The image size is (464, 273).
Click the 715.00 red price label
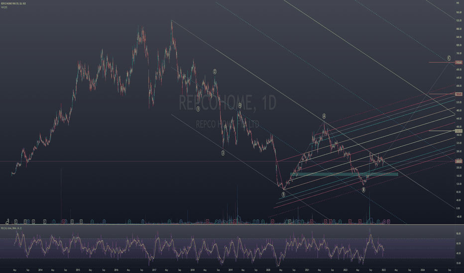pyautogui.click(x=459, y=63)
